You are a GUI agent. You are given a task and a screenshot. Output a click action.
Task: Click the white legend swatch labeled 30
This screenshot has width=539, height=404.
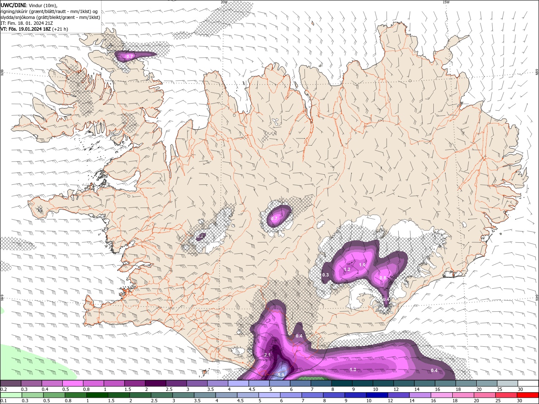click(x=528, y=383)
